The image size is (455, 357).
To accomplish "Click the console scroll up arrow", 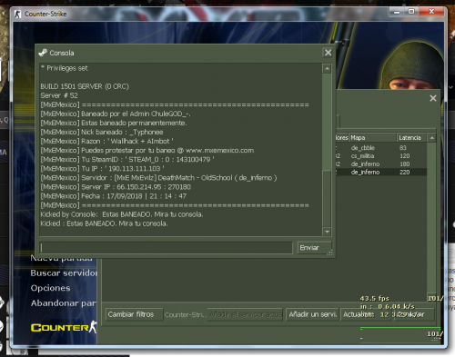I will pyautogui.click(x=327, y=69).
